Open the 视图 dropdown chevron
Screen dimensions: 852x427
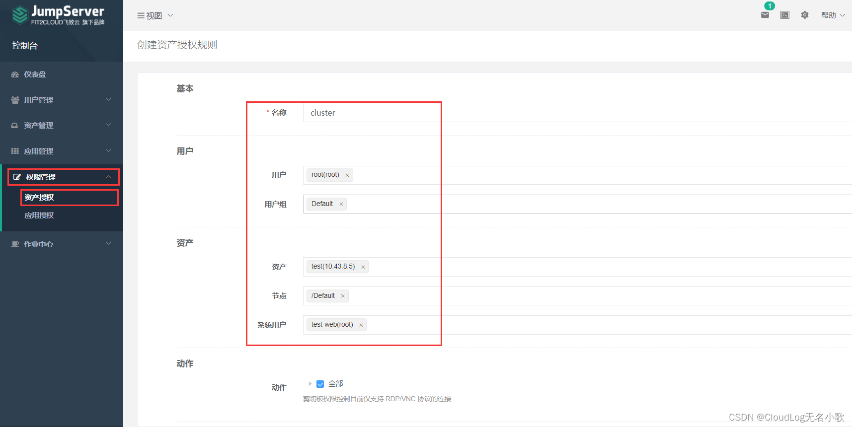pyautogui.click(x=170, y=15)
